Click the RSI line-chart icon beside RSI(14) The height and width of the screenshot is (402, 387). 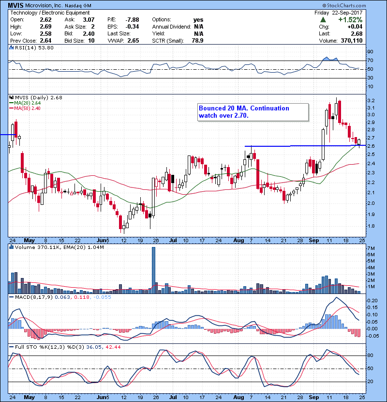pos(11,47)
